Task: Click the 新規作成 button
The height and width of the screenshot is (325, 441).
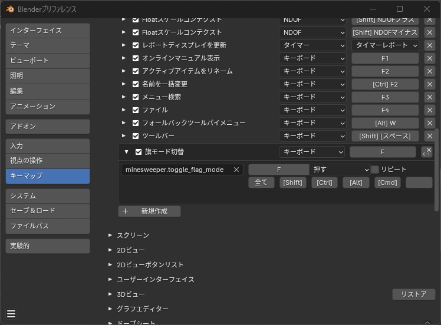Action: [150, 211]
